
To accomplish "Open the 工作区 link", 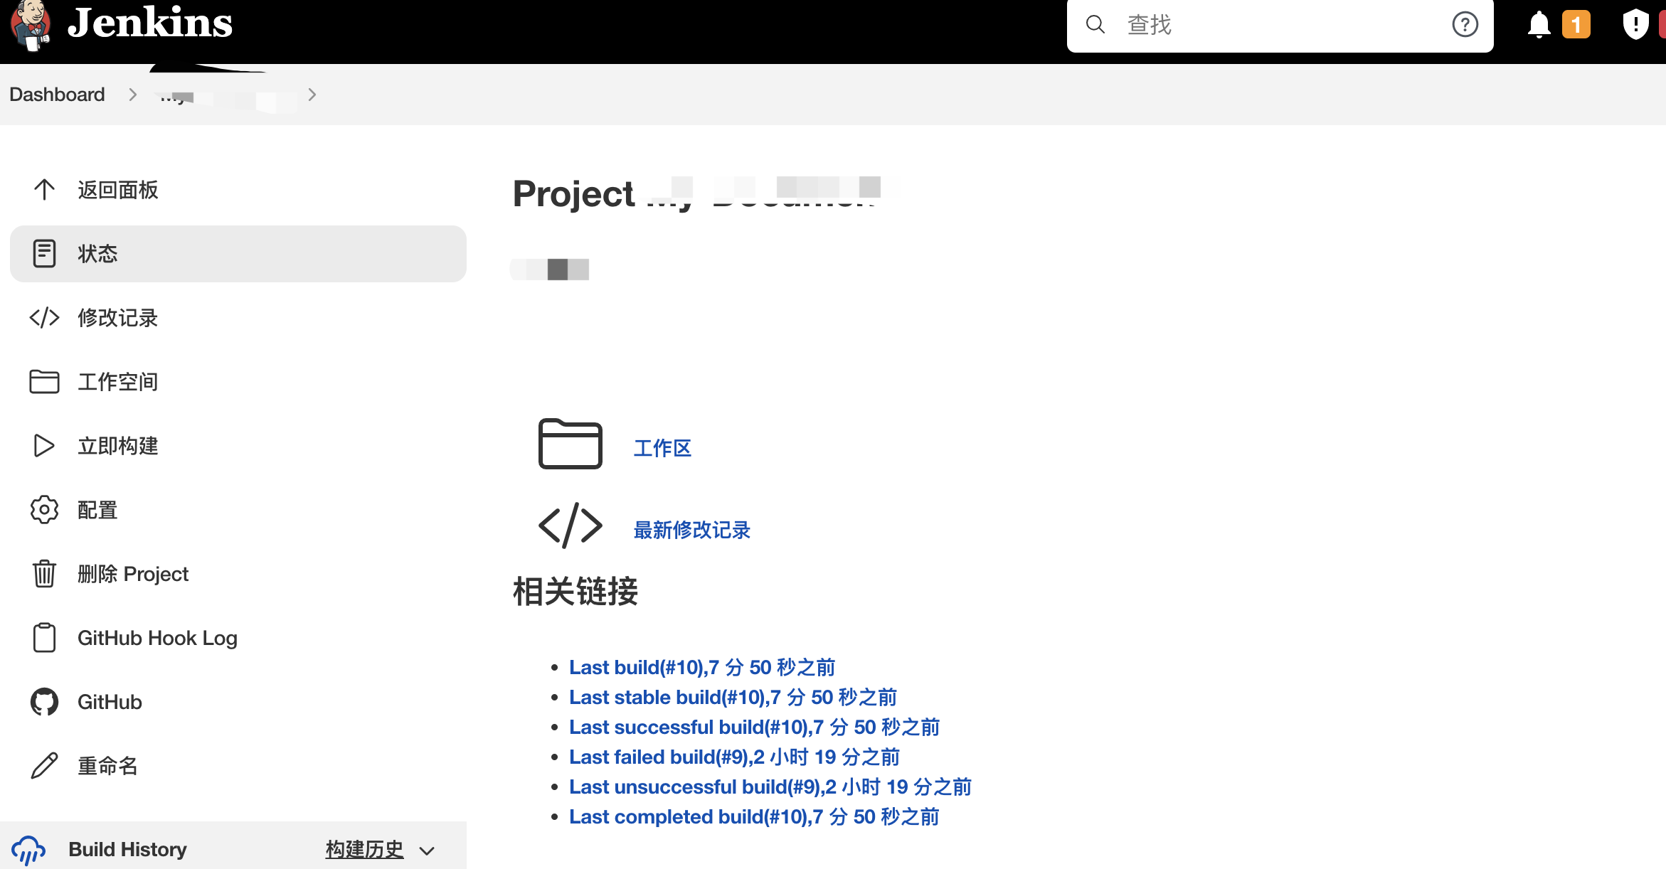I will (662, 448).
